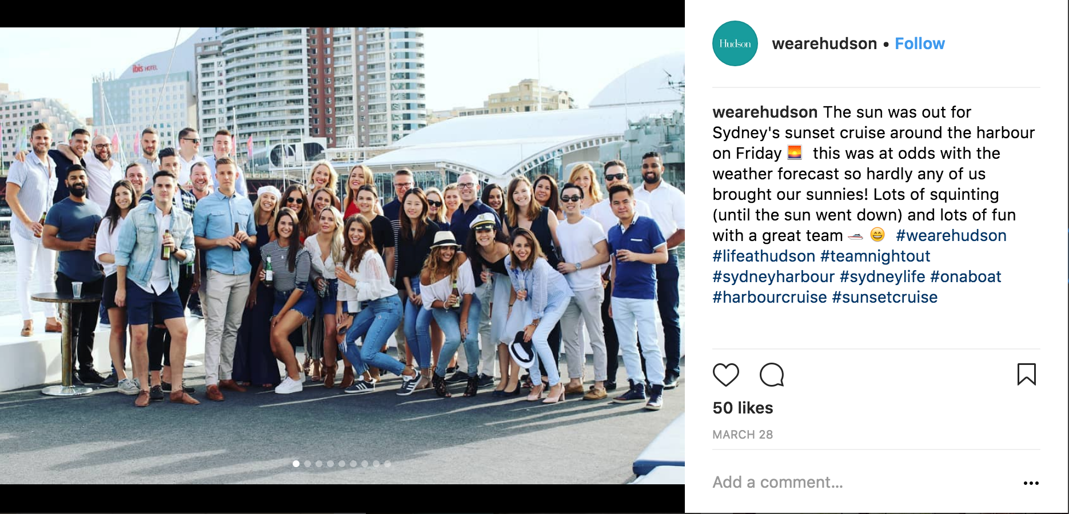Open the MARCH 28 post date
The image size is (1069, 514).
click(x=743, y=435)
